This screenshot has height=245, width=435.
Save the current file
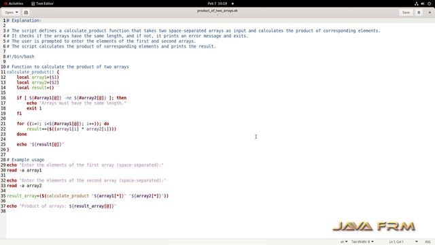[x=406, y=12]
